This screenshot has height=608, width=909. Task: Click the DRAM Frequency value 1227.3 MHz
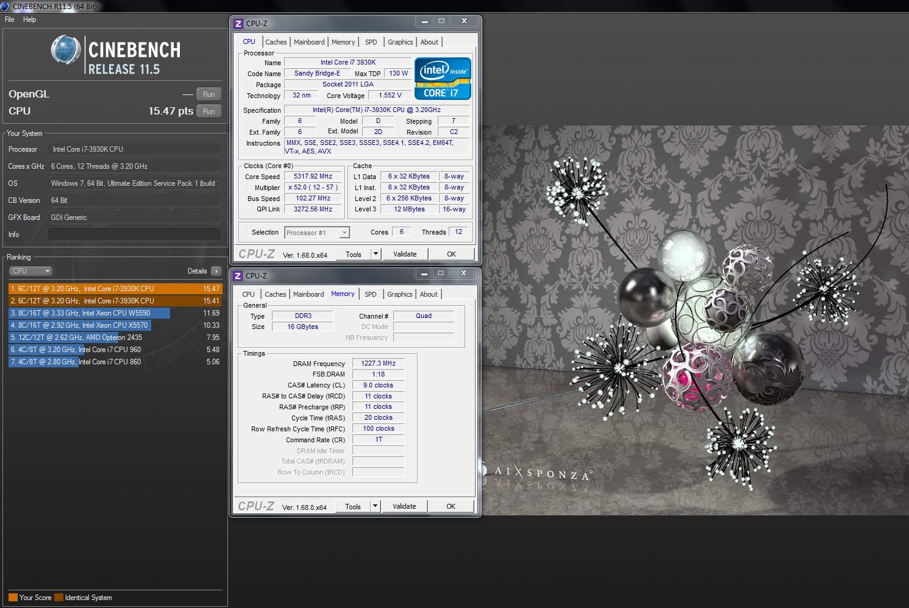coord(378,364)
